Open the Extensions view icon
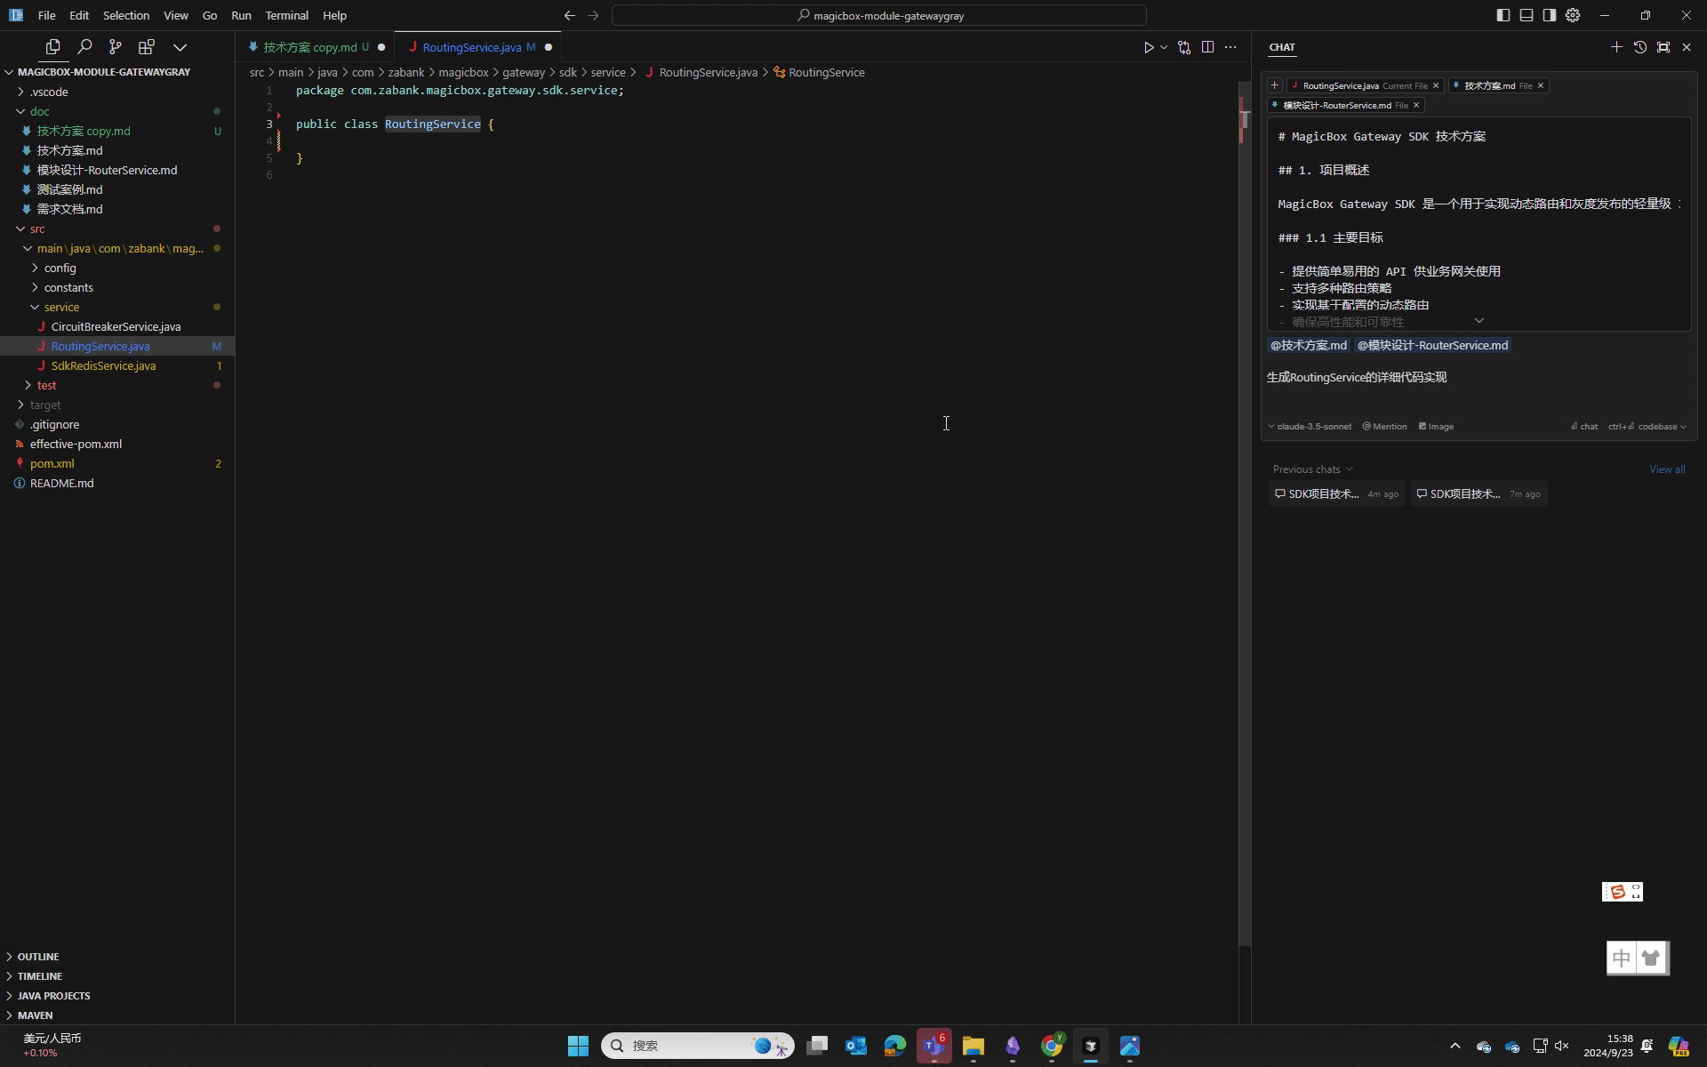Viewport: 1707px width, 1067px height. (x=147, y=47)
